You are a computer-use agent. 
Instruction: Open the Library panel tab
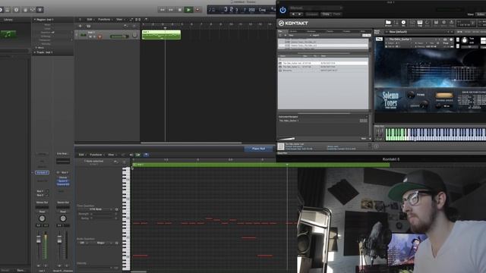8,20
